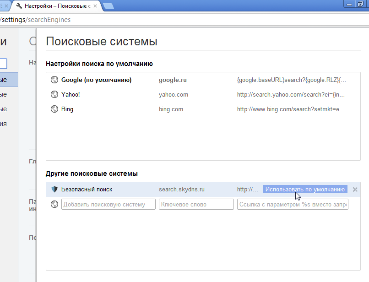Click the globe icon next to Bing
Viewport: 369px width, 282px height.
coord(54,109)
